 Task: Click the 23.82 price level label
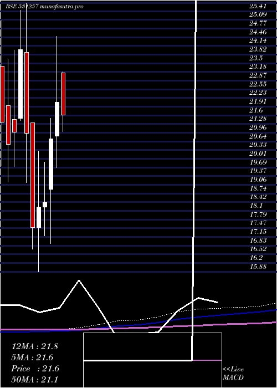258,49
